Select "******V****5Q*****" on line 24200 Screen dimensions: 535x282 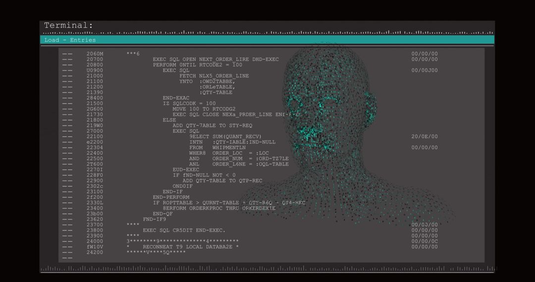pos(156,252)
